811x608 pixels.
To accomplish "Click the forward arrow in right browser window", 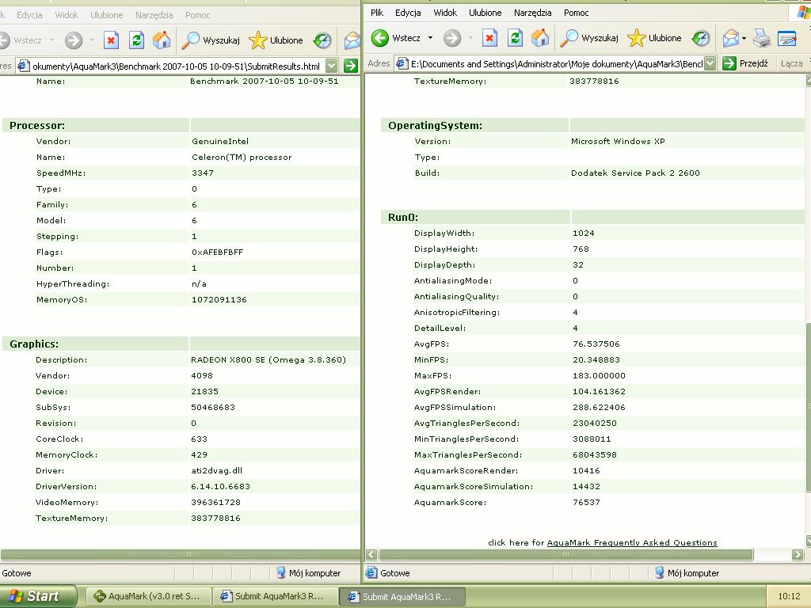I will tap(452, 38).
